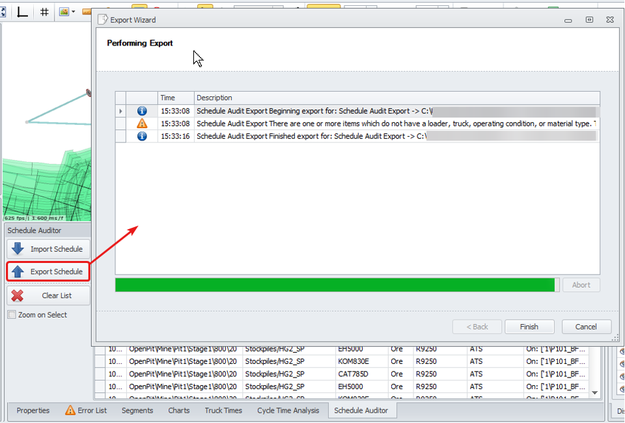Click Finish in the Export Wizard

click(x=529, y=327)
